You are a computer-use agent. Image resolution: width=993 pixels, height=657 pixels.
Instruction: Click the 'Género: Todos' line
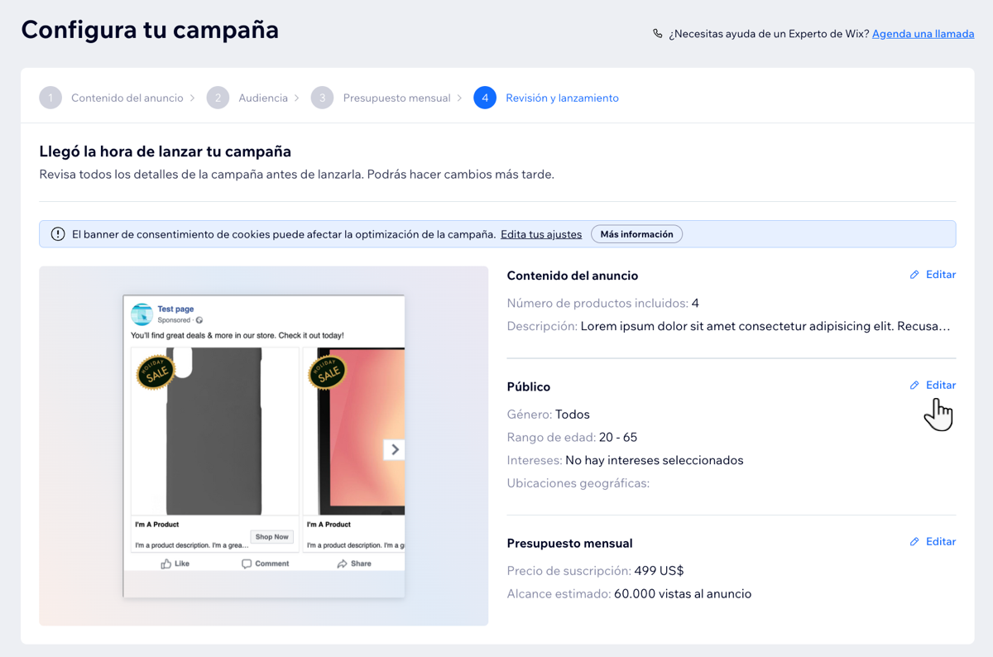[548, 414]
